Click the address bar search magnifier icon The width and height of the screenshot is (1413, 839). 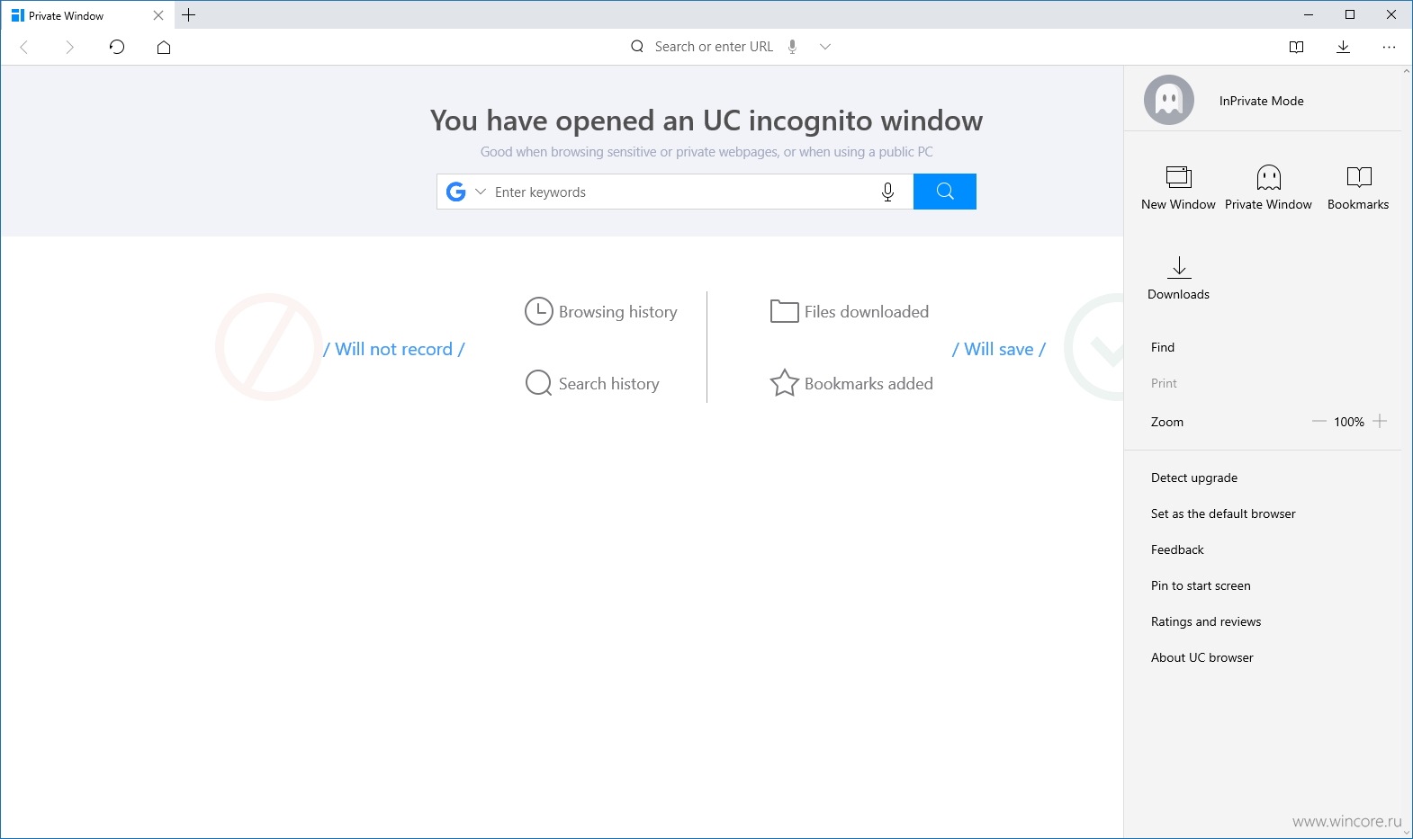637,47
